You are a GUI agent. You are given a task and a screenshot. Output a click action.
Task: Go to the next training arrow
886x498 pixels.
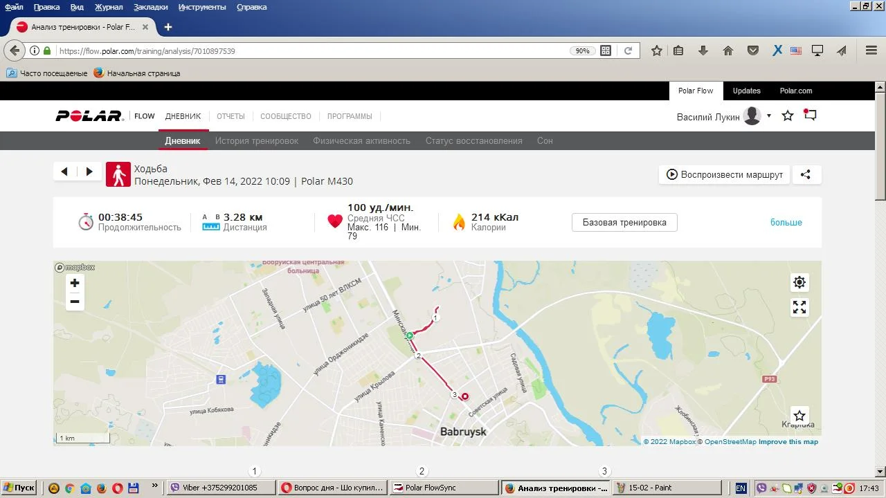point(89,172)
